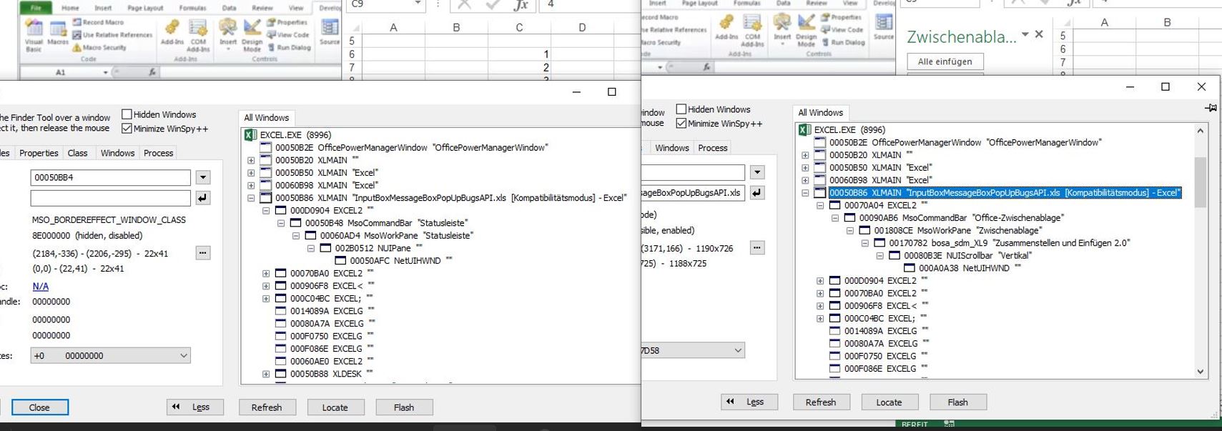Screen dimensions: 1222x431
Task: Open the File tab in left Excel
Action: point(36,8)
